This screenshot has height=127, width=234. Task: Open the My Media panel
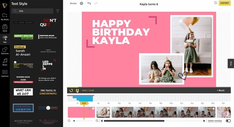click(x=5, y=17)
